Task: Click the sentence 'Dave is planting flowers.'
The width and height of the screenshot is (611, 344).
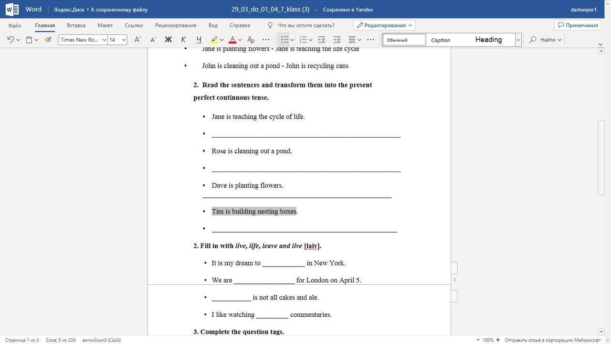Action: [247, 185]
